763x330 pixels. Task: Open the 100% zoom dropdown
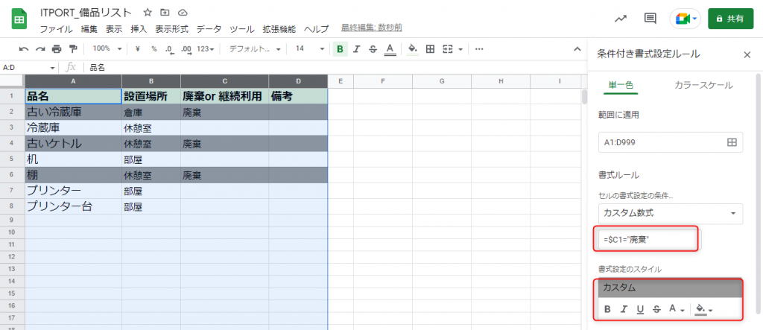[107, 49]
